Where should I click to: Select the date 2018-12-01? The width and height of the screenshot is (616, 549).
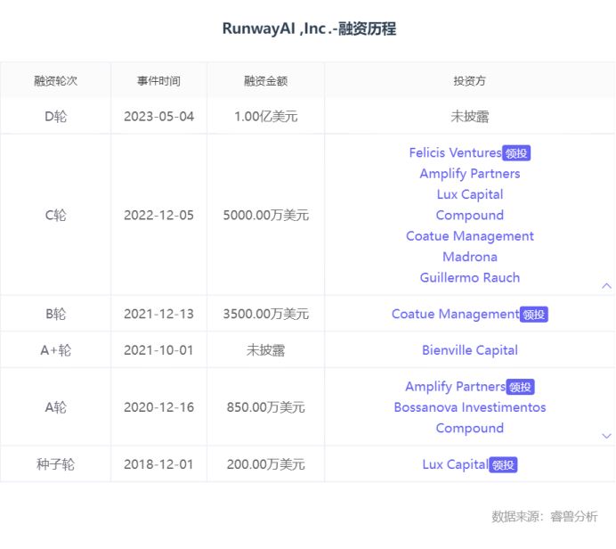(x=158, y=464)
